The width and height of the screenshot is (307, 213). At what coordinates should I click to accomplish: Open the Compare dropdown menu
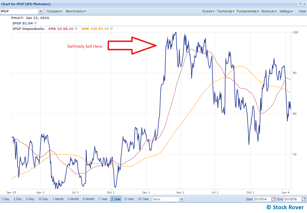point(54,11)
